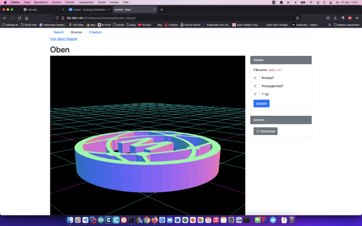Switch to the Creators tab
This screenshot has width=362, height=226.
pyautogui.click(x=96, y=32)
